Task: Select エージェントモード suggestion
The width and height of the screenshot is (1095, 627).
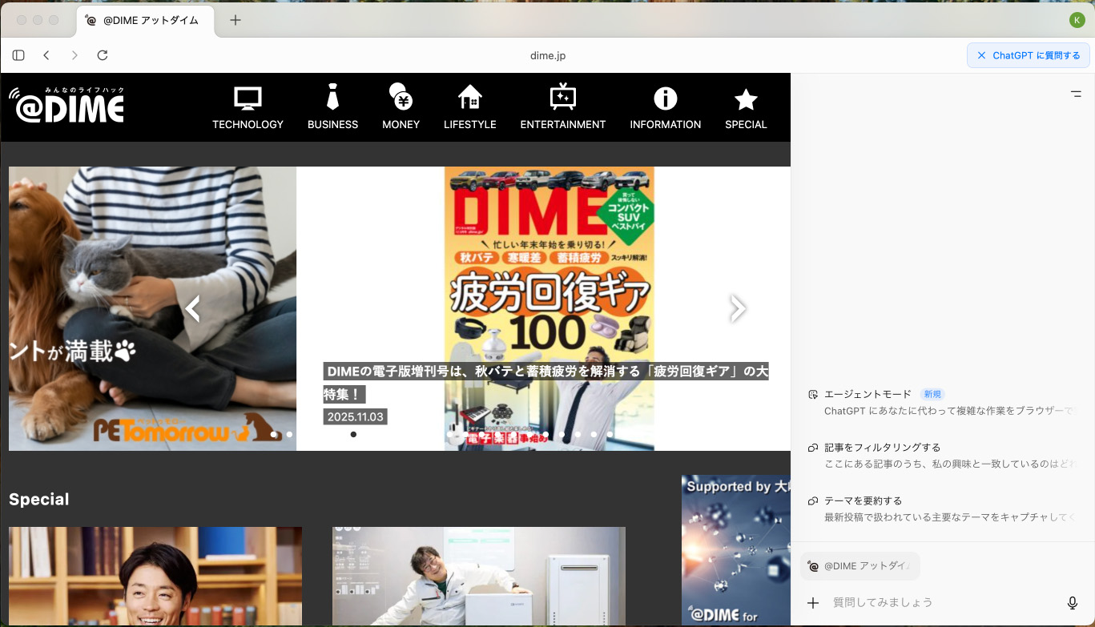Action: 868,394
